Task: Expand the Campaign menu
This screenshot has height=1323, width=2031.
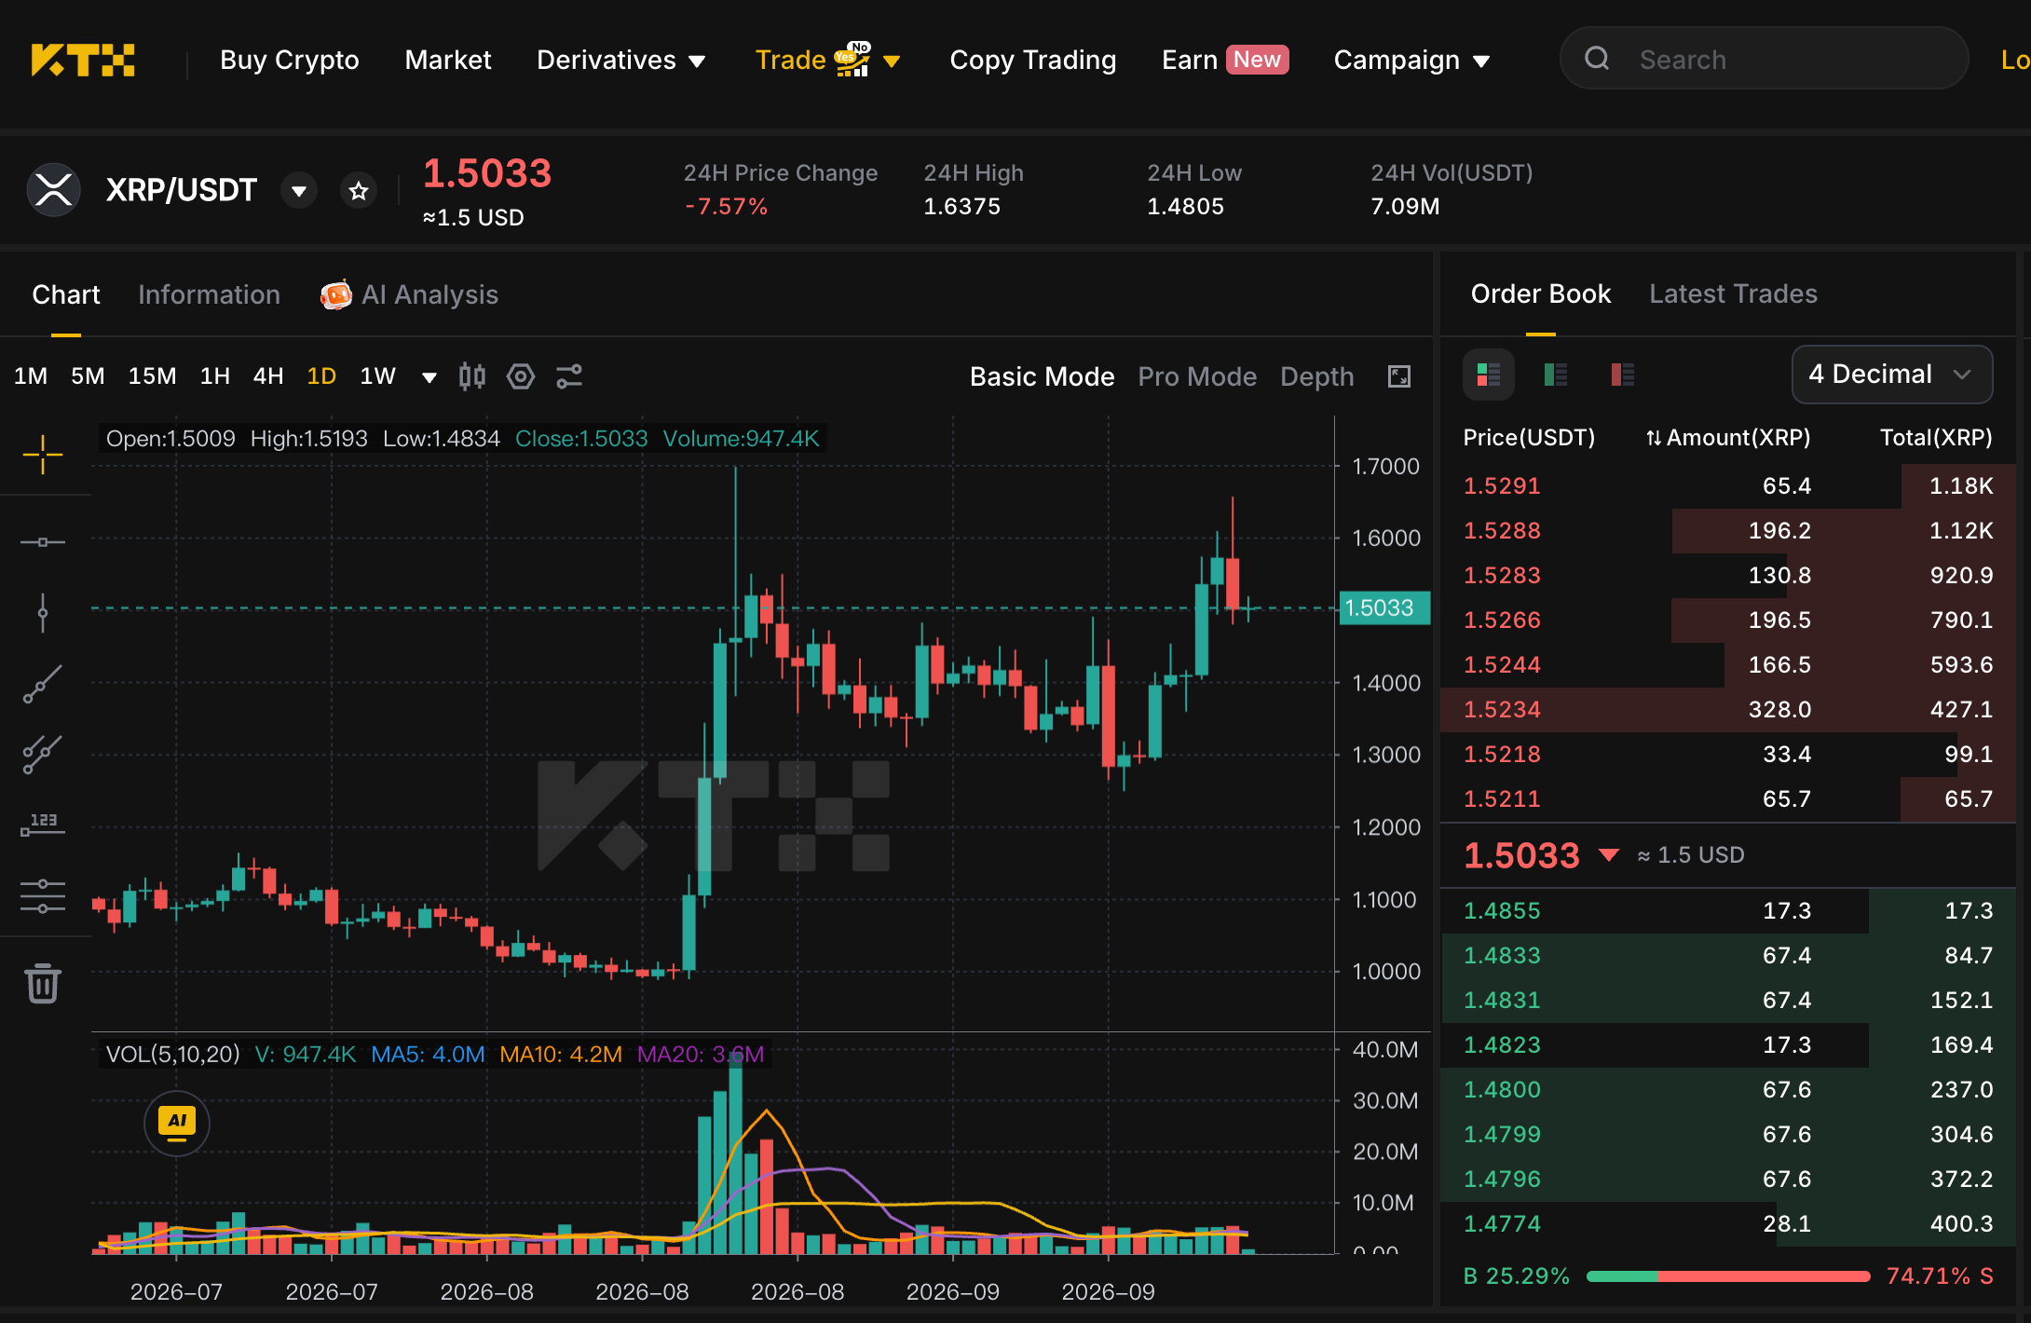Action: click(x=1412, y=61)
